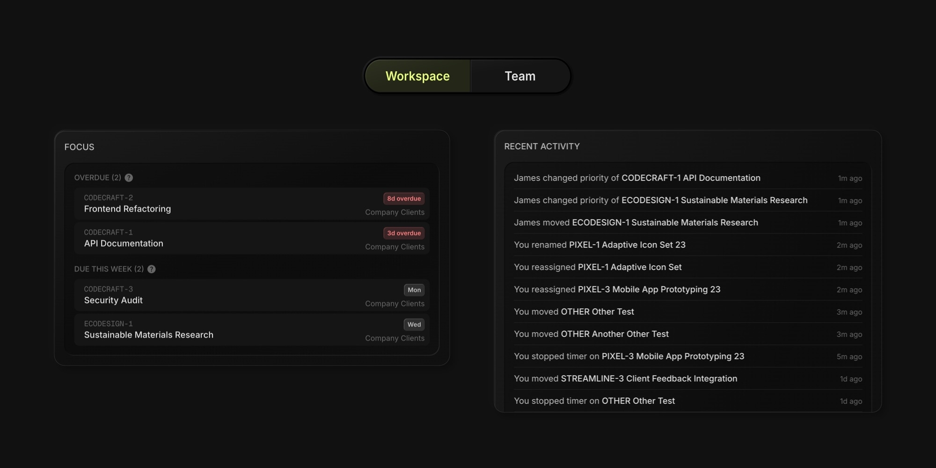Click the 8d overdue badge
The width and height of the screenshot is (936, 468).
[x=403, y=198]
